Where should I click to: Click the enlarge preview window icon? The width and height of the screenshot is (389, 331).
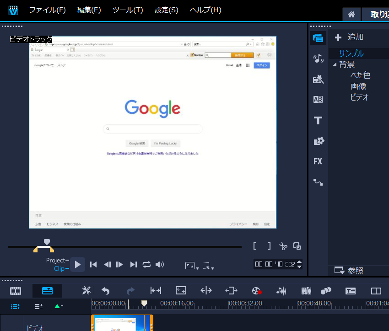click(x=297, y=246)
